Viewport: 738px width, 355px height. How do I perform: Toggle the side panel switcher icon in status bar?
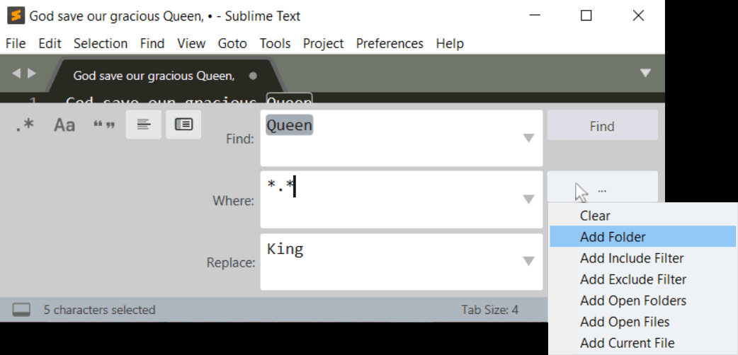click(x=21, y=310)
